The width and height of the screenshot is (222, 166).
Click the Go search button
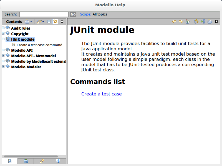tap(73, 14)
